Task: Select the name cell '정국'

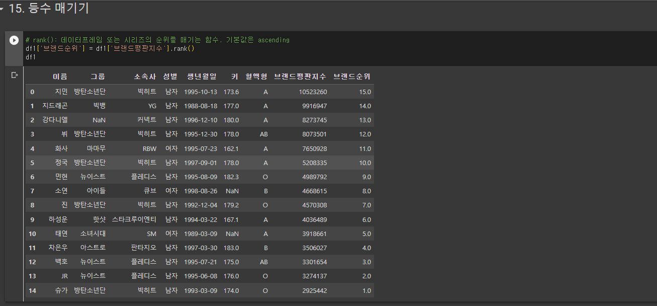Action: pos(61,163)
